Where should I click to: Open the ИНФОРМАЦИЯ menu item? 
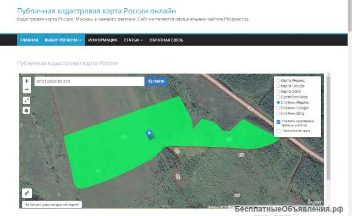point(103,40)
